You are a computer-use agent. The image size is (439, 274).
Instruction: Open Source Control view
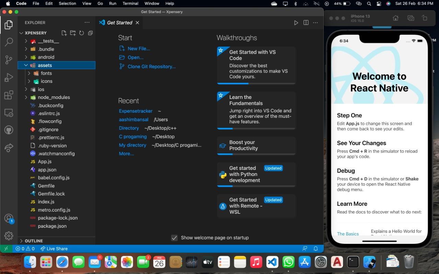(x=9, y=60)
